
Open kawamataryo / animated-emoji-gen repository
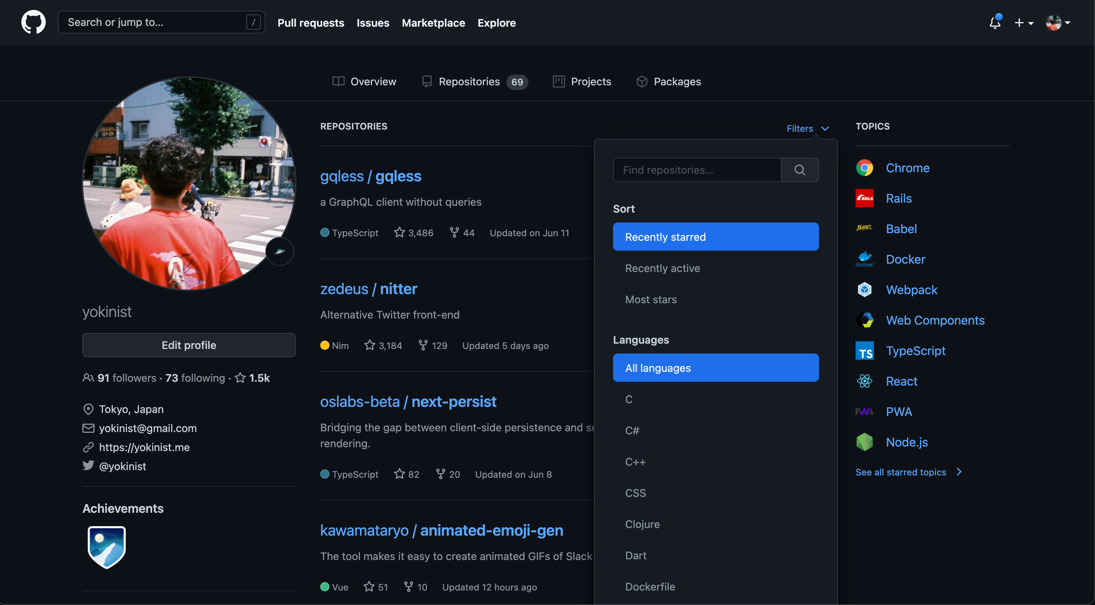point(442,530)
